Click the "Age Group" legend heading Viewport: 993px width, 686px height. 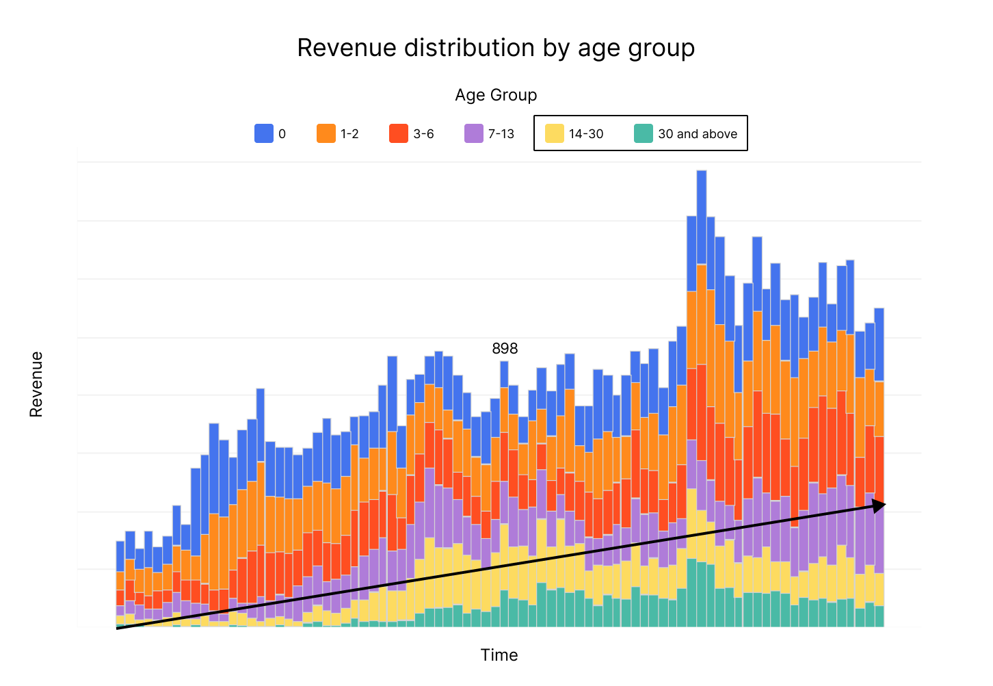tap(496, 95)
